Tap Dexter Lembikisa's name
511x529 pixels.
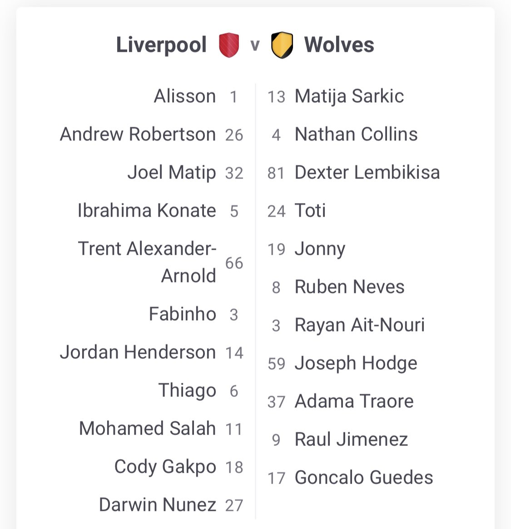click(367, 173)
